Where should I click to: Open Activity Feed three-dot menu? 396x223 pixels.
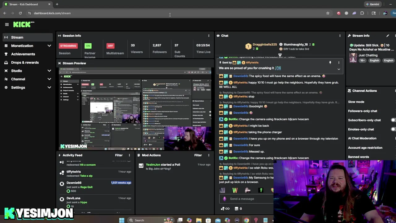129,155
